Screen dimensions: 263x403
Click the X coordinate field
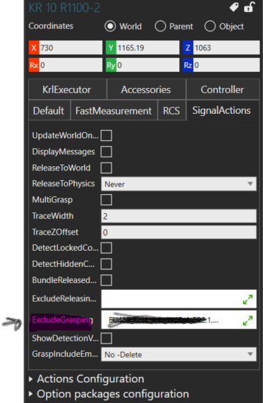(x=70, y=47)
